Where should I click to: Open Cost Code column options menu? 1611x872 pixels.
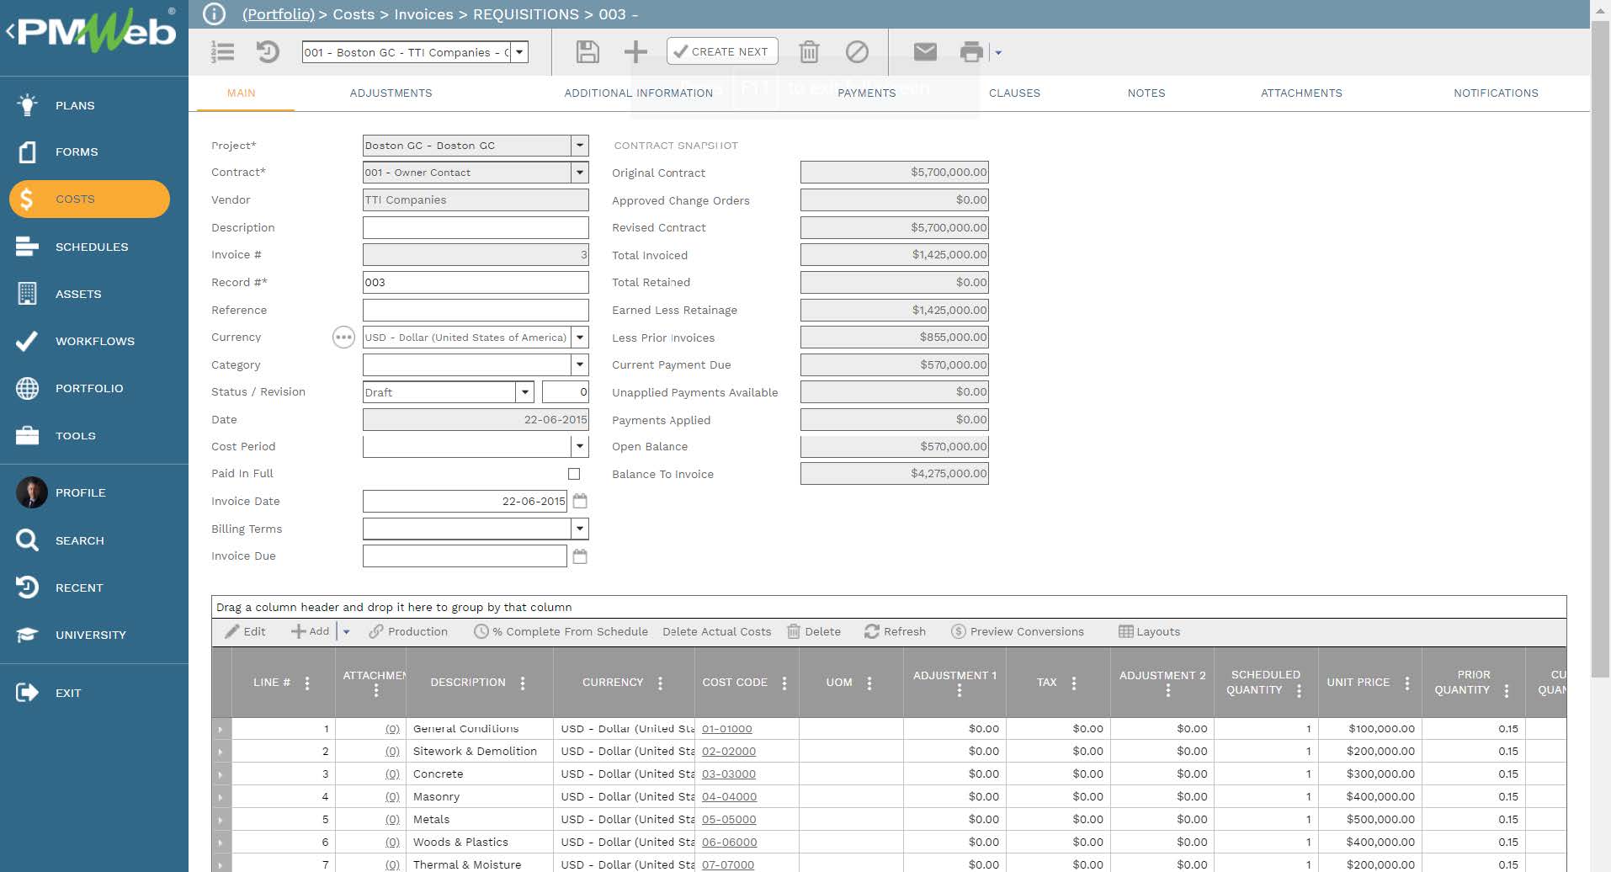pos(784,683)
